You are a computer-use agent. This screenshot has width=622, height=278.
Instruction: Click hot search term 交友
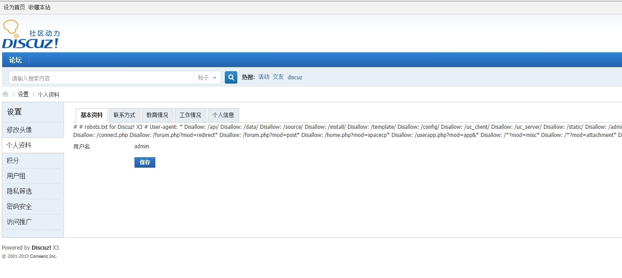[x=278, y=77]
